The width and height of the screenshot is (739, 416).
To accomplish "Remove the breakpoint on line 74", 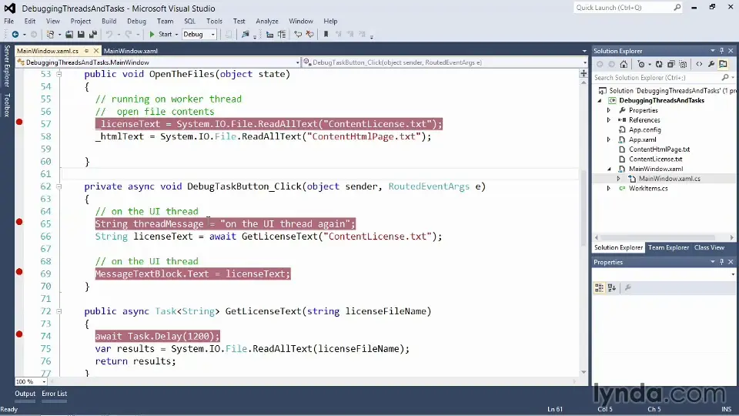I will click(x=19, y=334).
